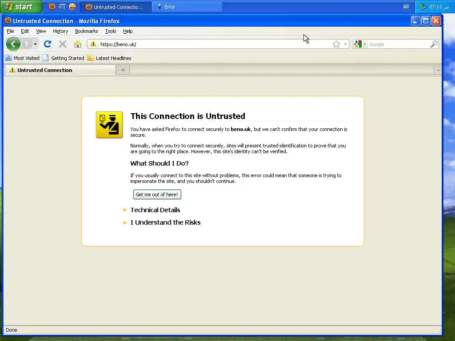Click the yellow passport officer warning icon
Image resolution: width=455 pixels, height=341 pixels.
click(109, 125)
